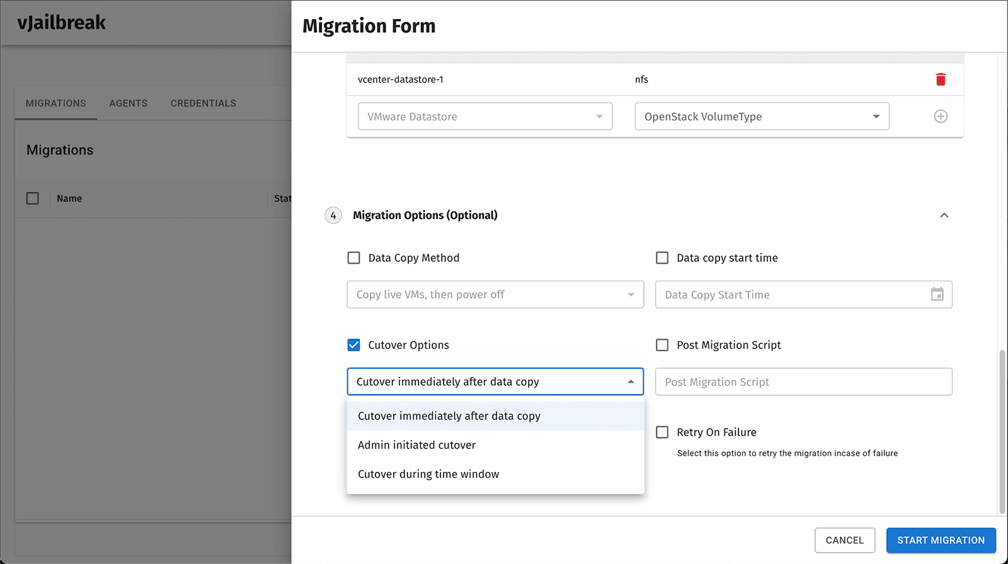Click the Post Migration Script input field
The height and width of the screenshot is (564, 1008).
804,382
